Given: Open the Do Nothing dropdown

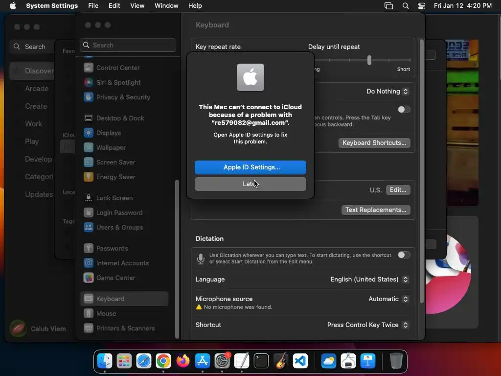Looking at the screenshot, I should click(x=387, y=92).
